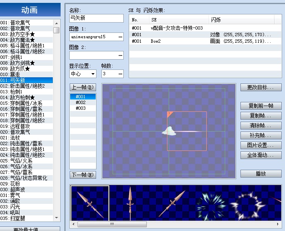Click the 下一帧(N) next frame button

pyautogui.click(x=83, y=175)
